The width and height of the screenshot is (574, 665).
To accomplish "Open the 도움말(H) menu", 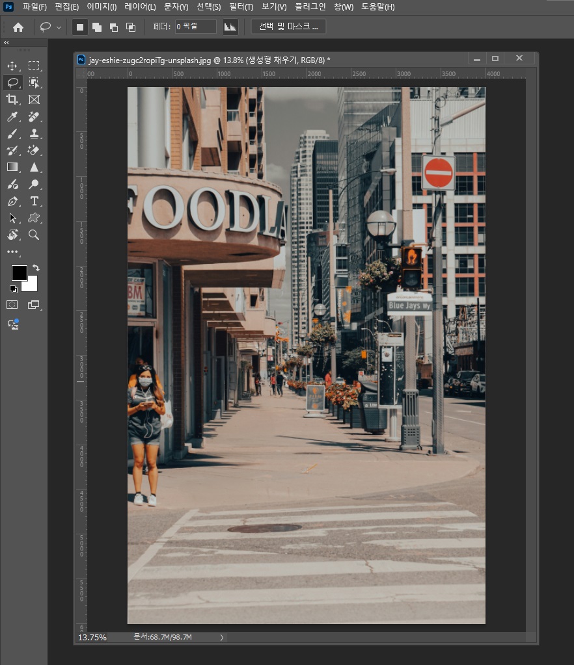I will tap(378, 7).
